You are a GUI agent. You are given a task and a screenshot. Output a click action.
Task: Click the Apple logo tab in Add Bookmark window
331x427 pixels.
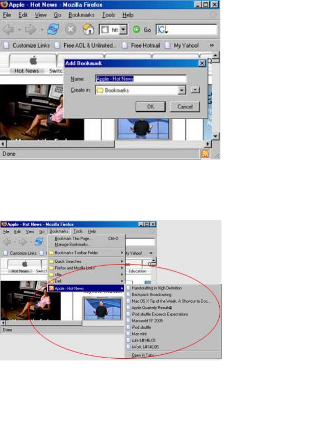[33, 60]
